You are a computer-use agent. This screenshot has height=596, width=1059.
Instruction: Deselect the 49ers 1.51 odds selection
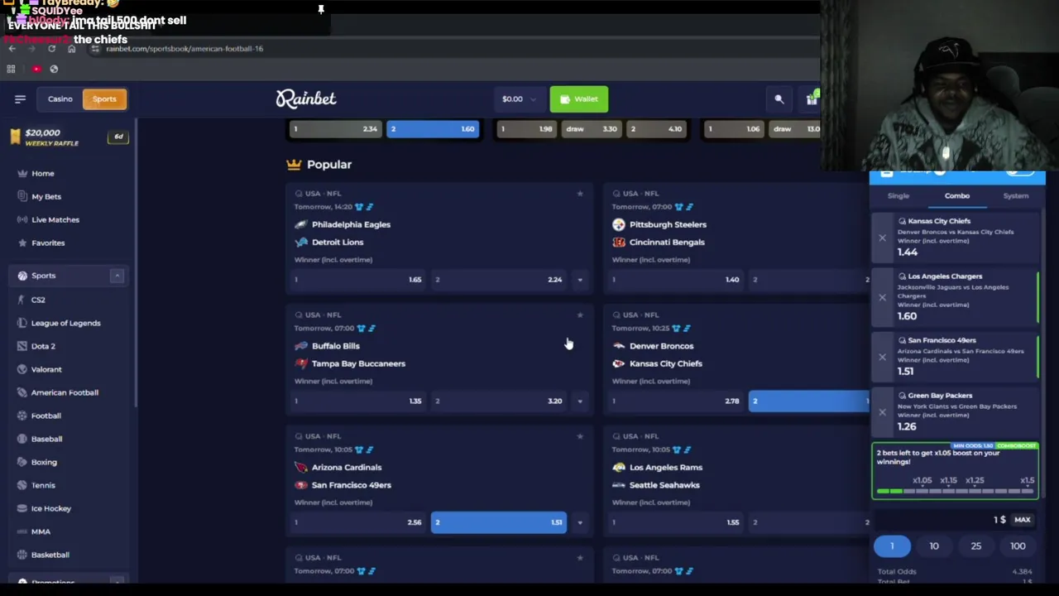tap(499, 522)
